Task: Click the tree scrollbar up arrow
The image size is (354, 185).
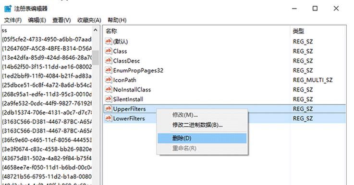Action: [x=96, y=30]
